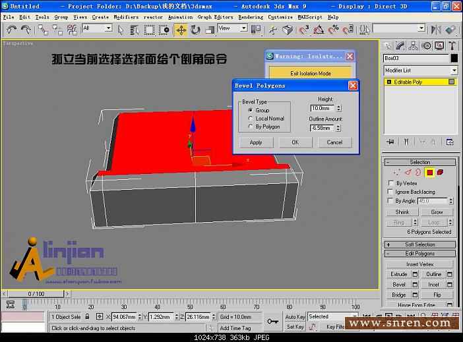Open the Graph Editors menu
This screenshot has height=342, width=463.
[x=215, y=17]
